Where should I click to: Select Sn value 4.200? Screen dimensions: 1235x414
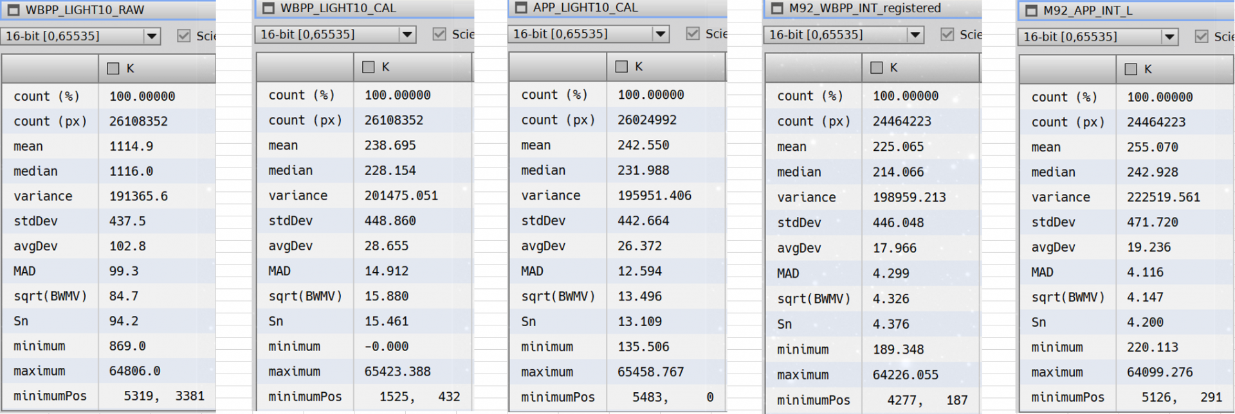(1145, 322)
